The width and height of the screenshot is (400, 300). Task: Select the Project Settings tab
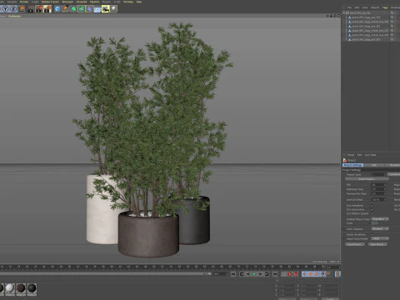tap(352, 165)
